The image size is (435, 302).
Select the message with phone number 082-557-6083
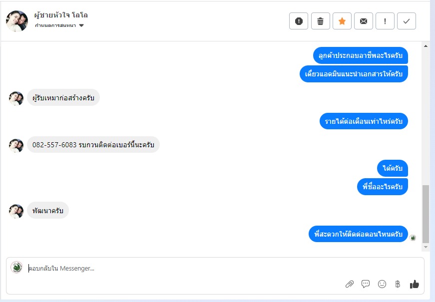[x=93, y=145]
